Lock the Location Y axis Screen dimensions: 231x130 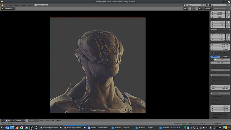tap(228, 15)
